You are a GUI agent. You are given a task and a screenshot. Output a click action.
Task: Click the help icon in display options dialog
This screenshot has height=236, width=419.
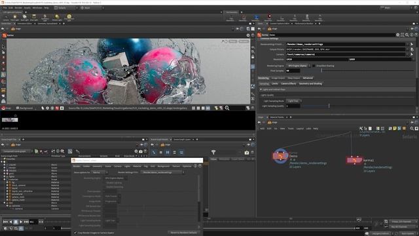pos(200,166)
